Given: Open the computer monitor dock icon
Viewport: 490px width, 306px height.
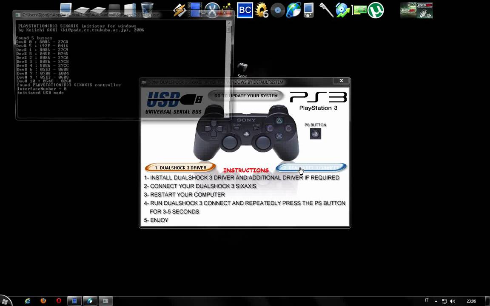Looking at the screenshot, I should (x=66, y=9).
